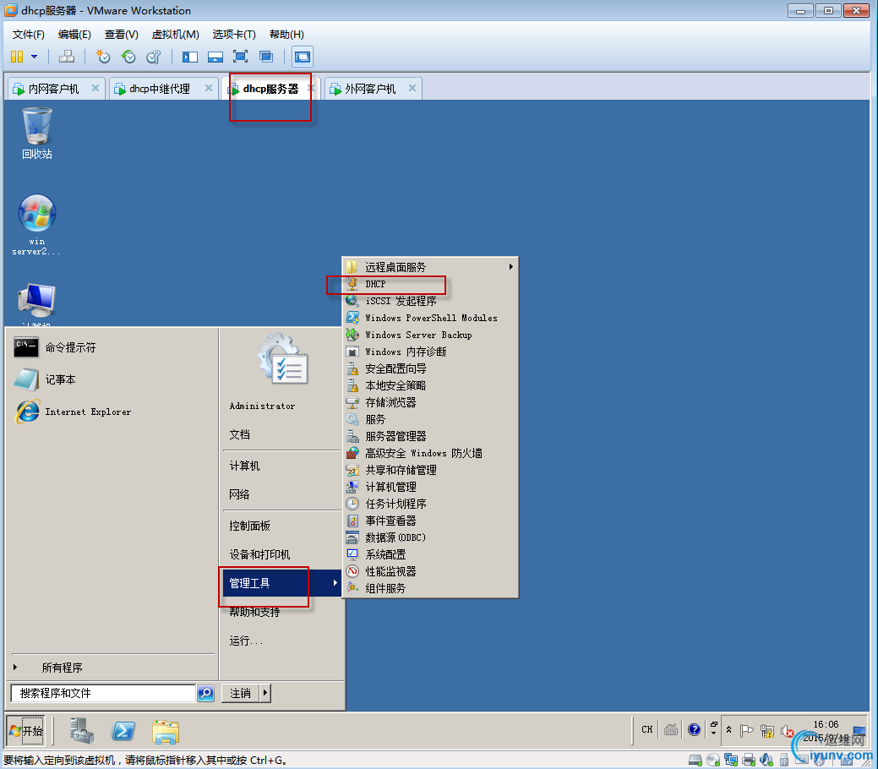Open 计算机 in the start menu
Screen dimensions: 878x769
[244, 466]
